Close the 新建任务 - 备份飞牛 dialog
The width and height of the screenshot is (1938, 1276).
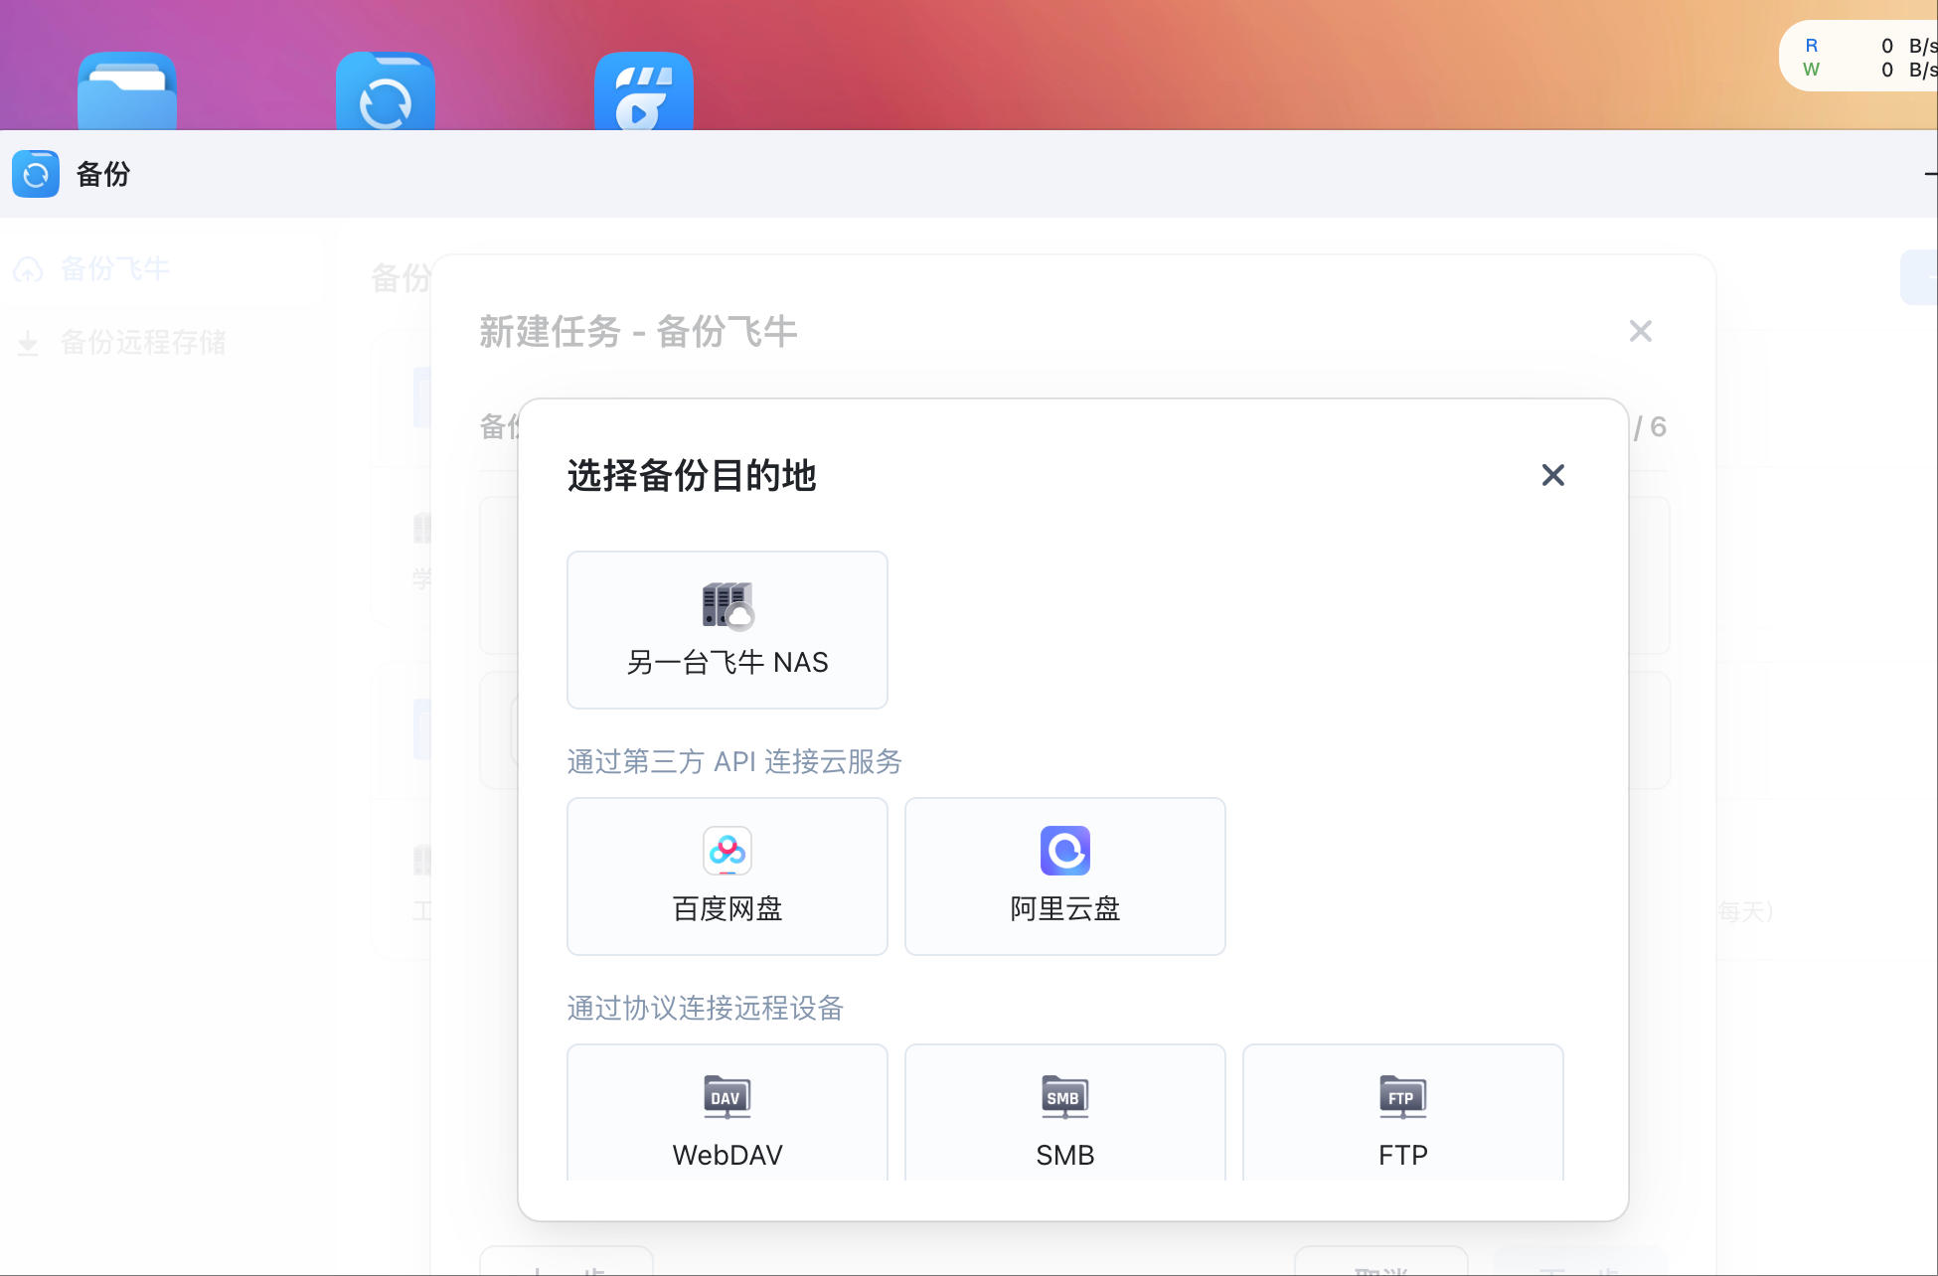(1640, 331)
